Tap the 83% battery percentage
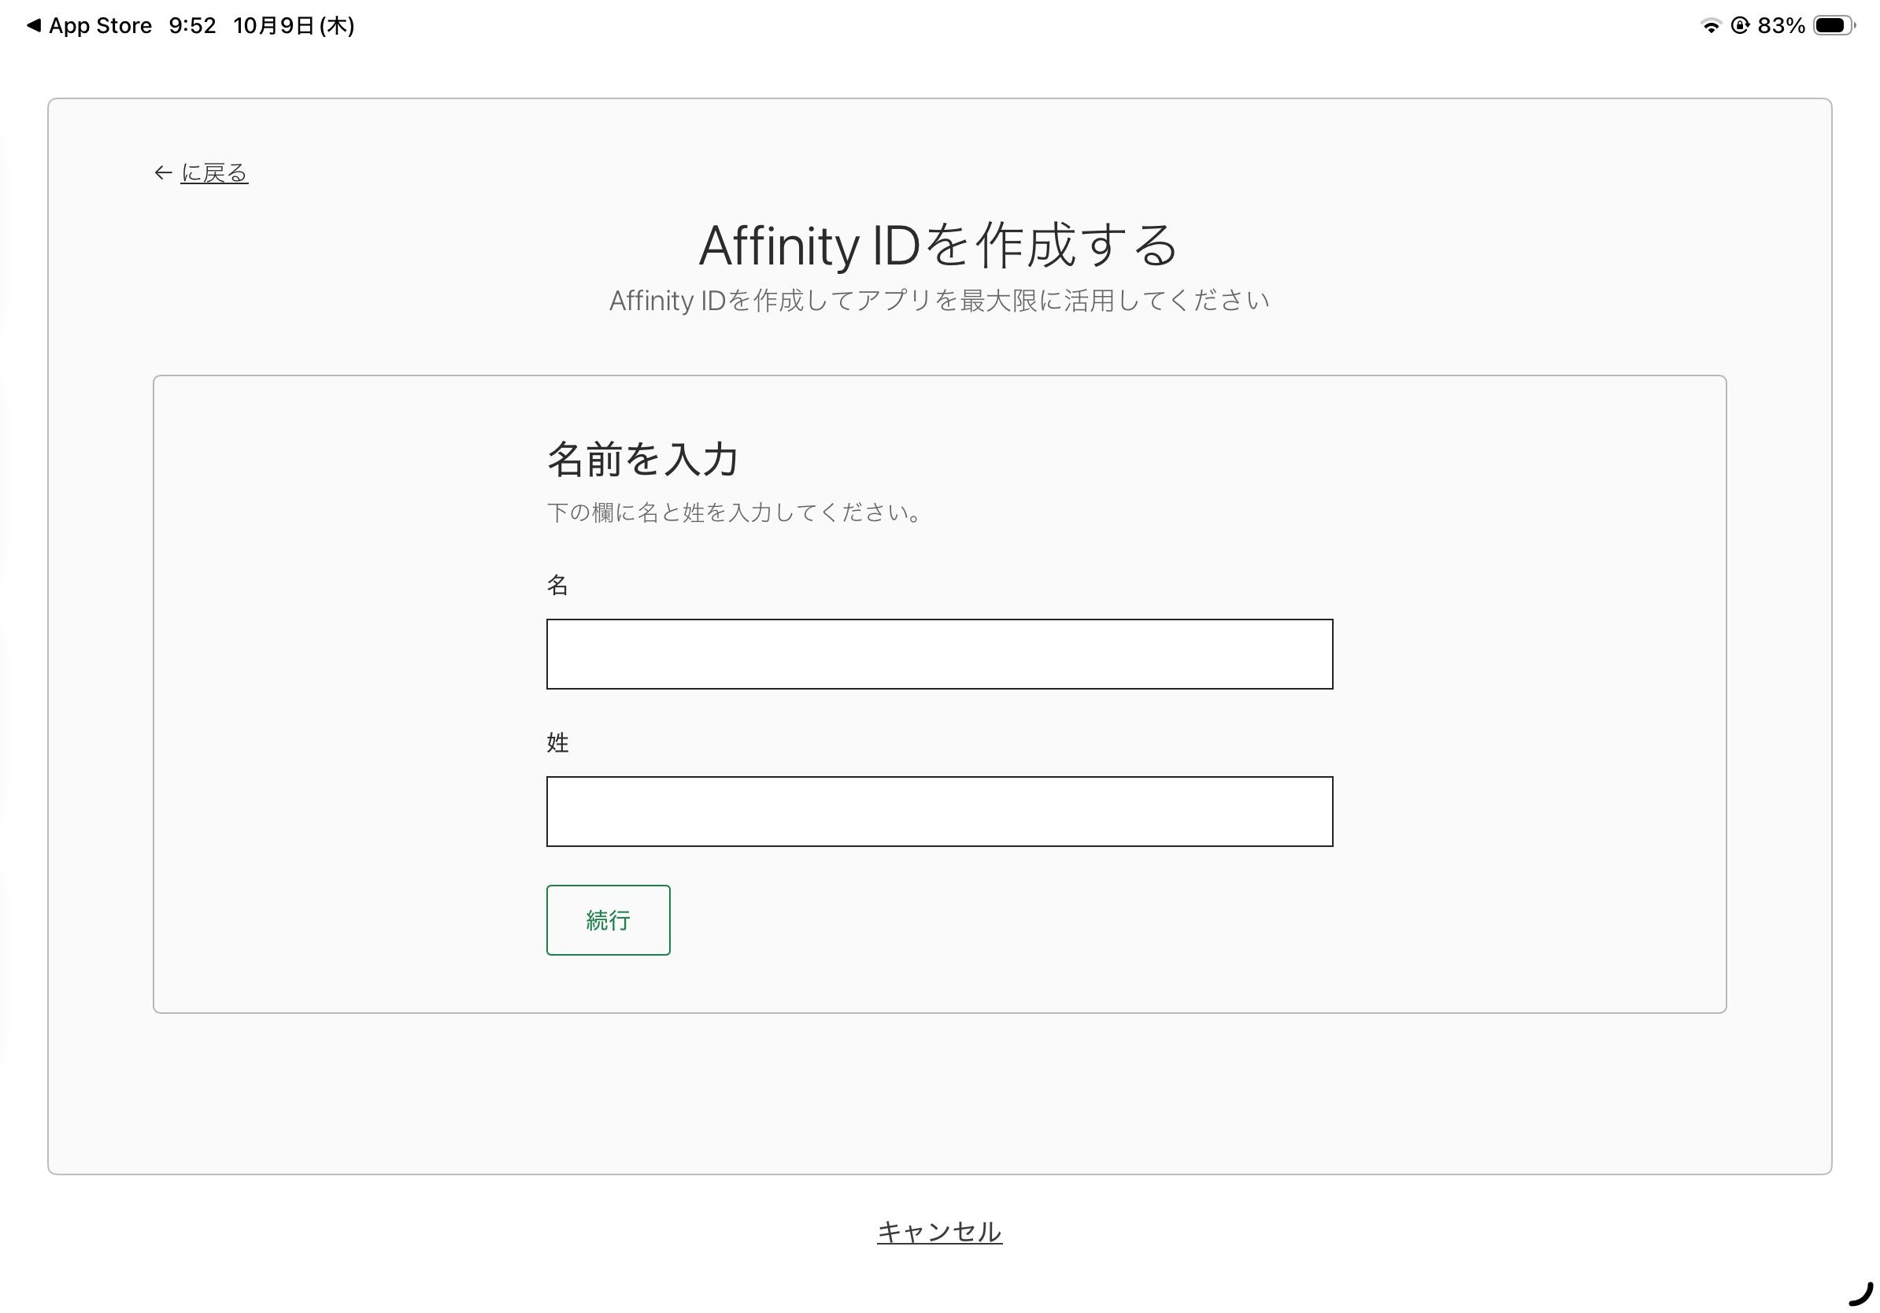This screenshot has height=1313, width=1880. pos(1781,26)
